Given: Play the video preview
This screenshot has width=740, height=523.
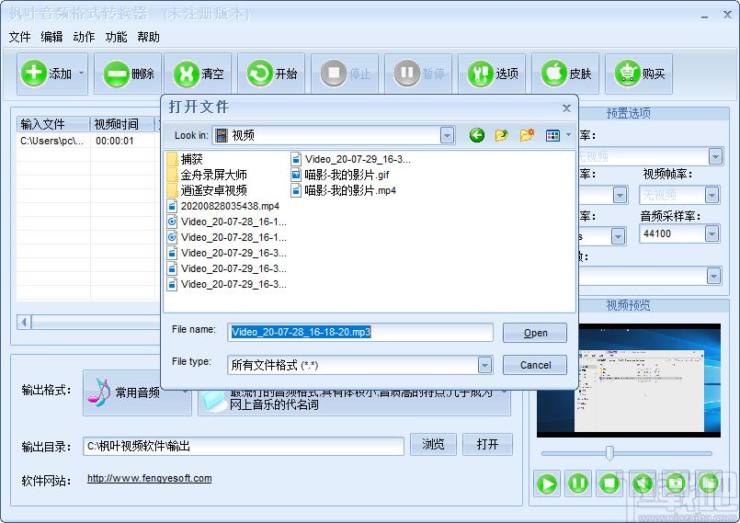Looking at the screenshot, I should click(547, 483).
